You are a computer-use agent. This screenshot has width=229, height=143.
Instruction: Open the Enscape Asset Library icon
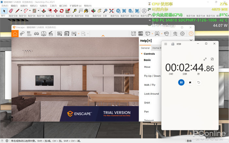pyautogui.click(x=141, y=34)
